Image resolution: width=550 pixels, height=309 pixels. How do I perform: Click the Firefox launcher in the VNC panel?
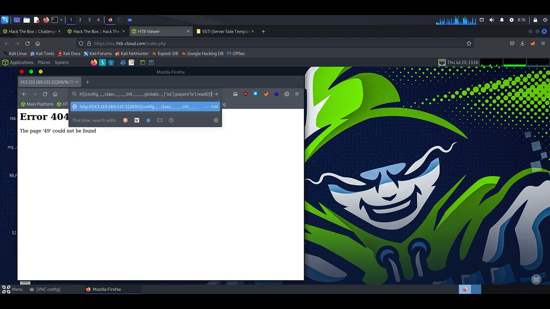click(94, 63)
